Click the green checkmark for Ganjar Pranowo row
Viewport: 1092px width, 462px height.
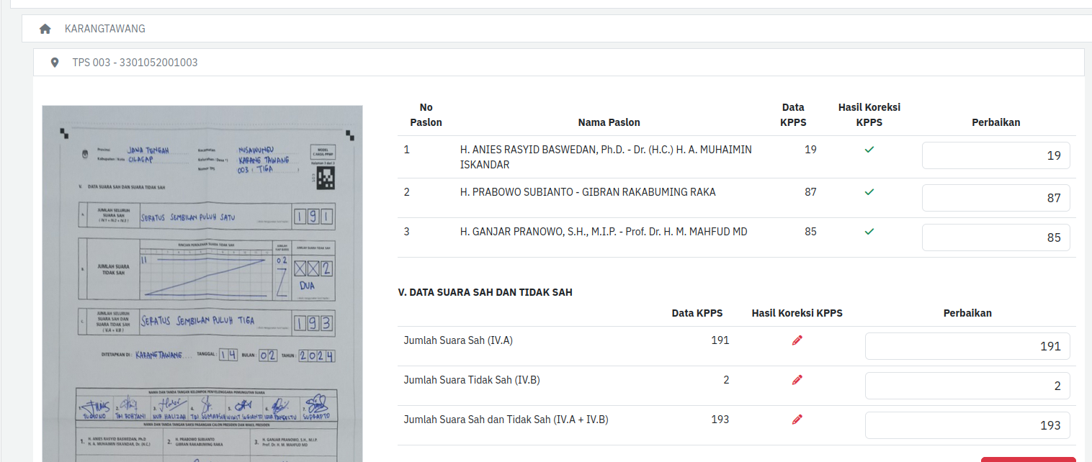[x=869, y=232]
